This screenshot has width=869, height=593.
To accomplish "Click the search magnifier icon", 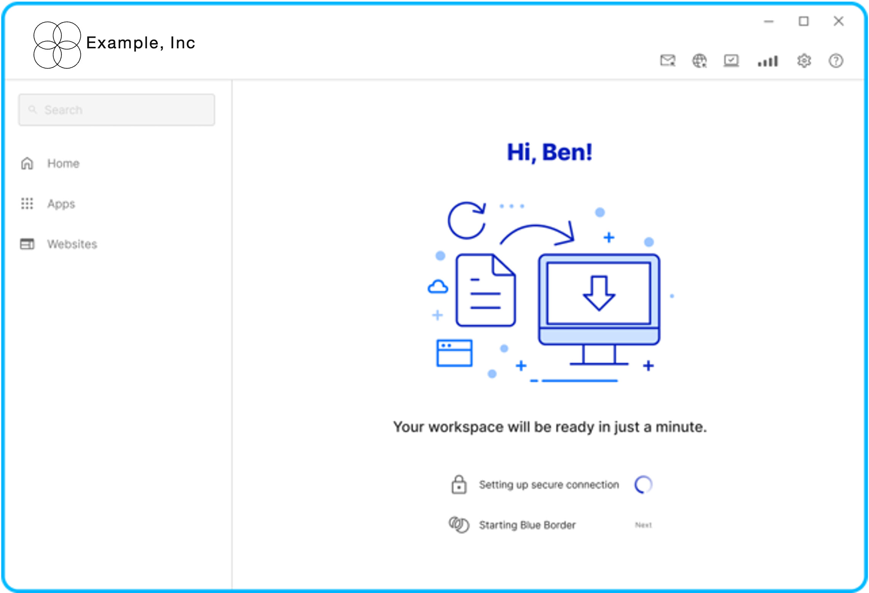I will coord(33,110).
